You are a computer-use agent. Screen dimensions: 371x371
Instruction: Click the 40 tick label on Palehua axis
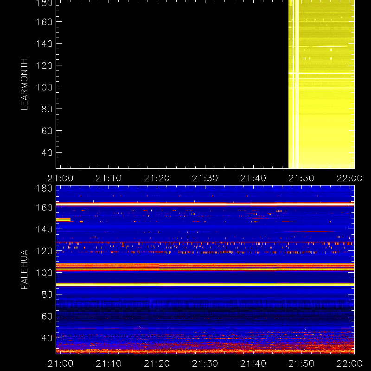47,338
